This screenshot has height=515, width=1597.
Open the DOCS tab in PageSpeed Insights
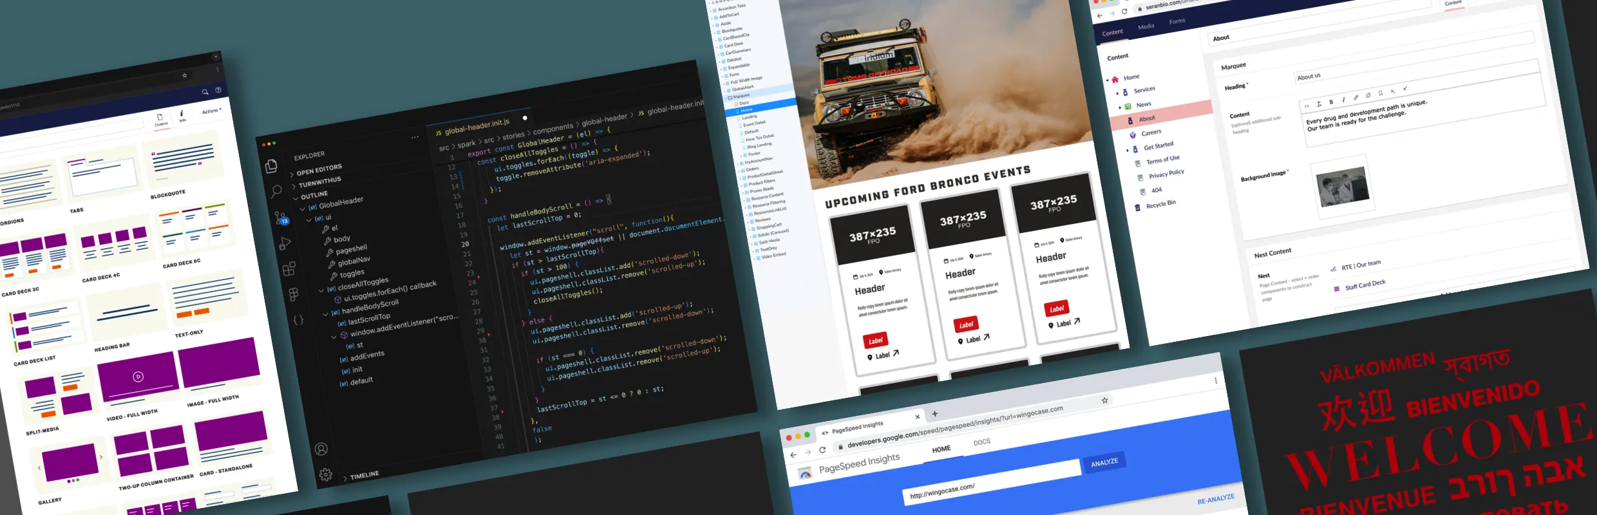pyautogui.click(x=981, y=442)
